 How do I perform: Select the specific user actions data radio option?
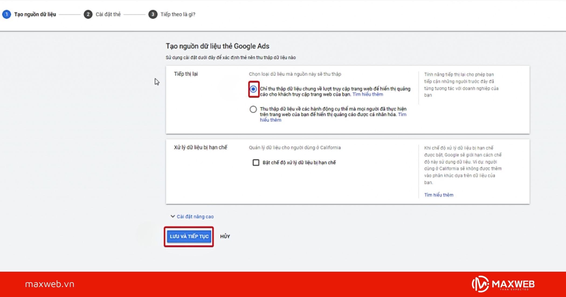coord(253,109)
